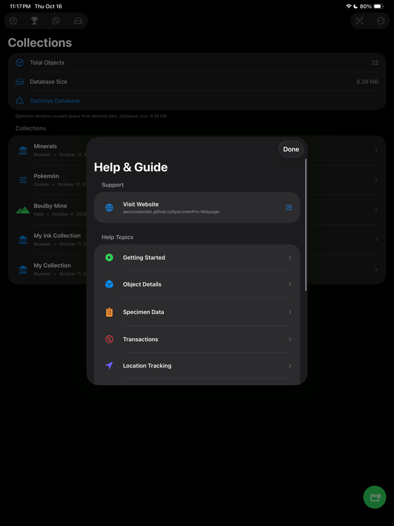Open the Minerals collection
Viewport: 394px width, 526px height.
197,151
